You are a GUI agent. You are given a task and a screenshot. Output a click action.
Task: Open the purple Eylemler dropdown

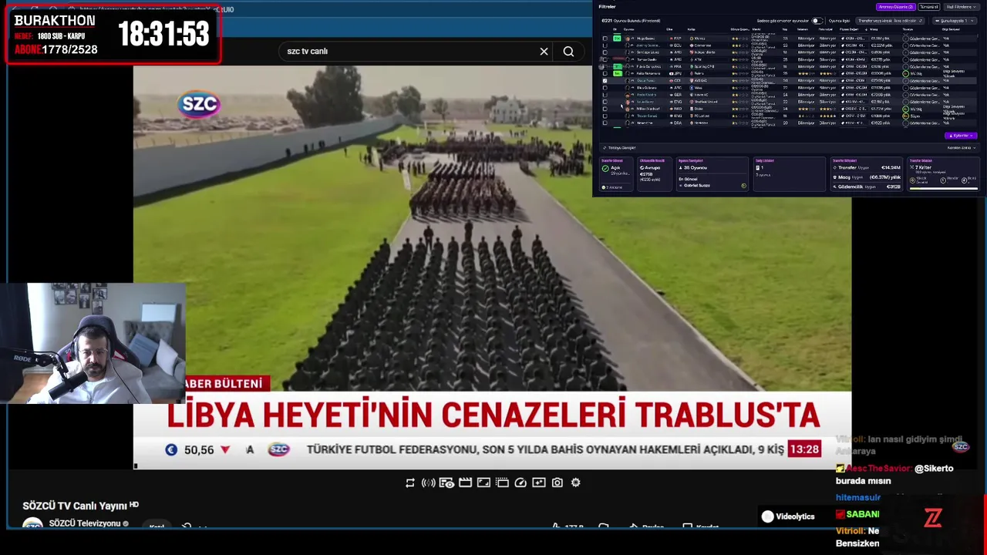tap(961, 136)
